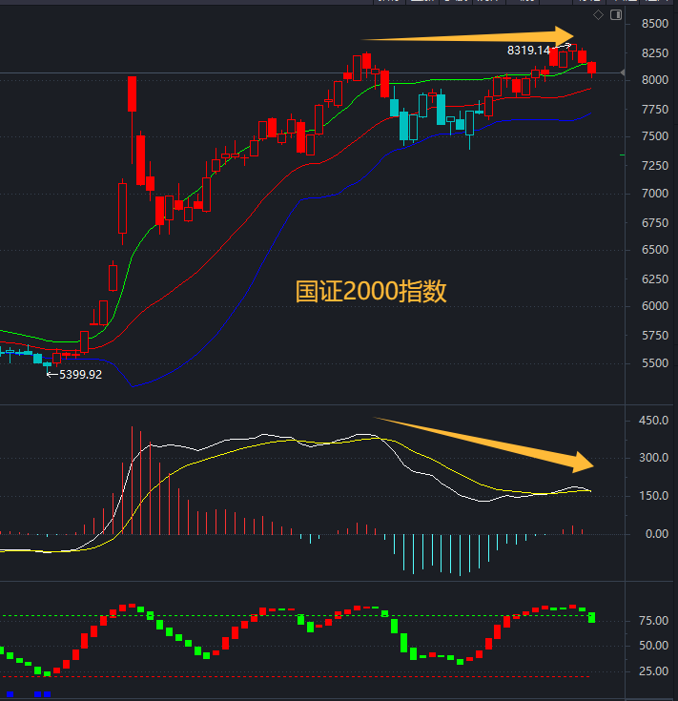The width and height of the screenshot is (678, 701).
Task: Click the last green block in bottom oscillator
Action: click(592, 617)
